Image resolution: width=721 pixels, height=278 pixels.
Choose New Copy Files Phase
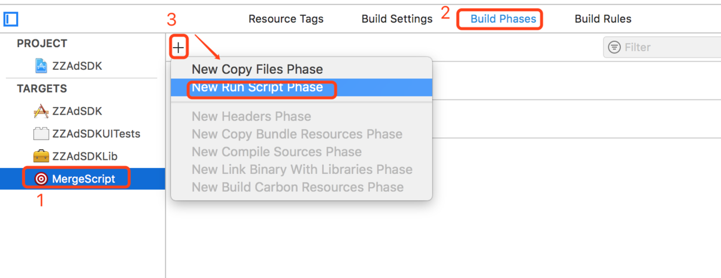[x=257, y=69]
